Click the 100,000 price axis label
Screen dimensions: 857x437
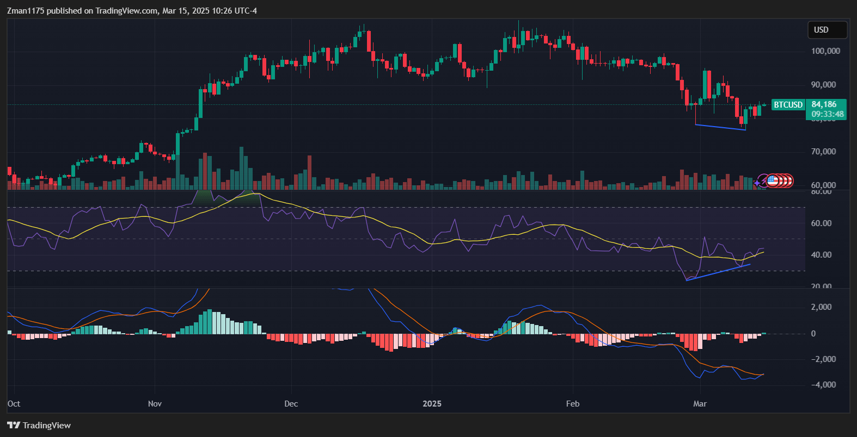(x=825, y=51)
